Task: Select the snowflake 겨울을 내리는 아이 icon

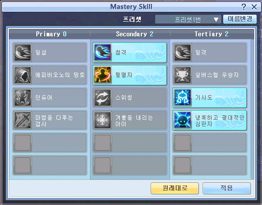Action: click(103, 120)
